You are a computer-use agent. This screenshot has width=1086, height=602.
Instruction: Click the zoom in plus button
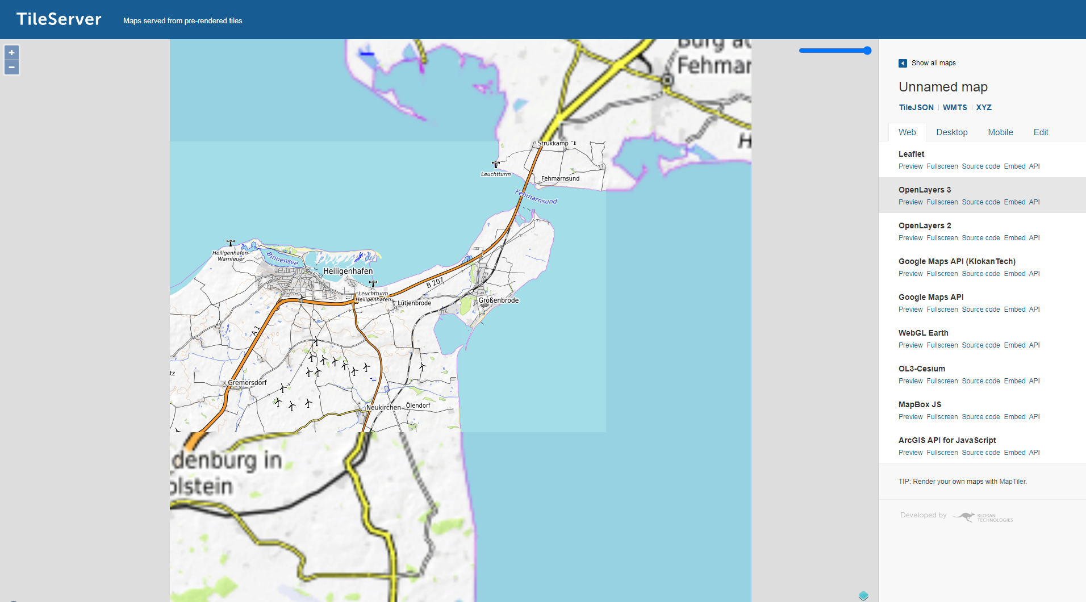tap(11, 53)
